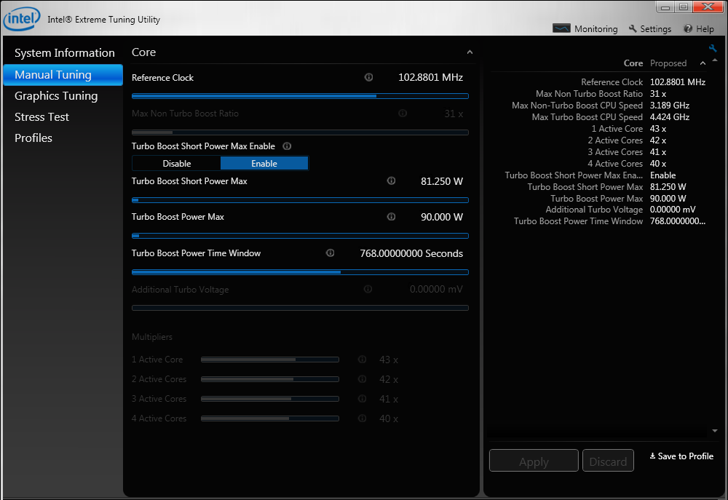
Task: Close the Intel Extreme Tuning Utility window
Action: (708, 7)
